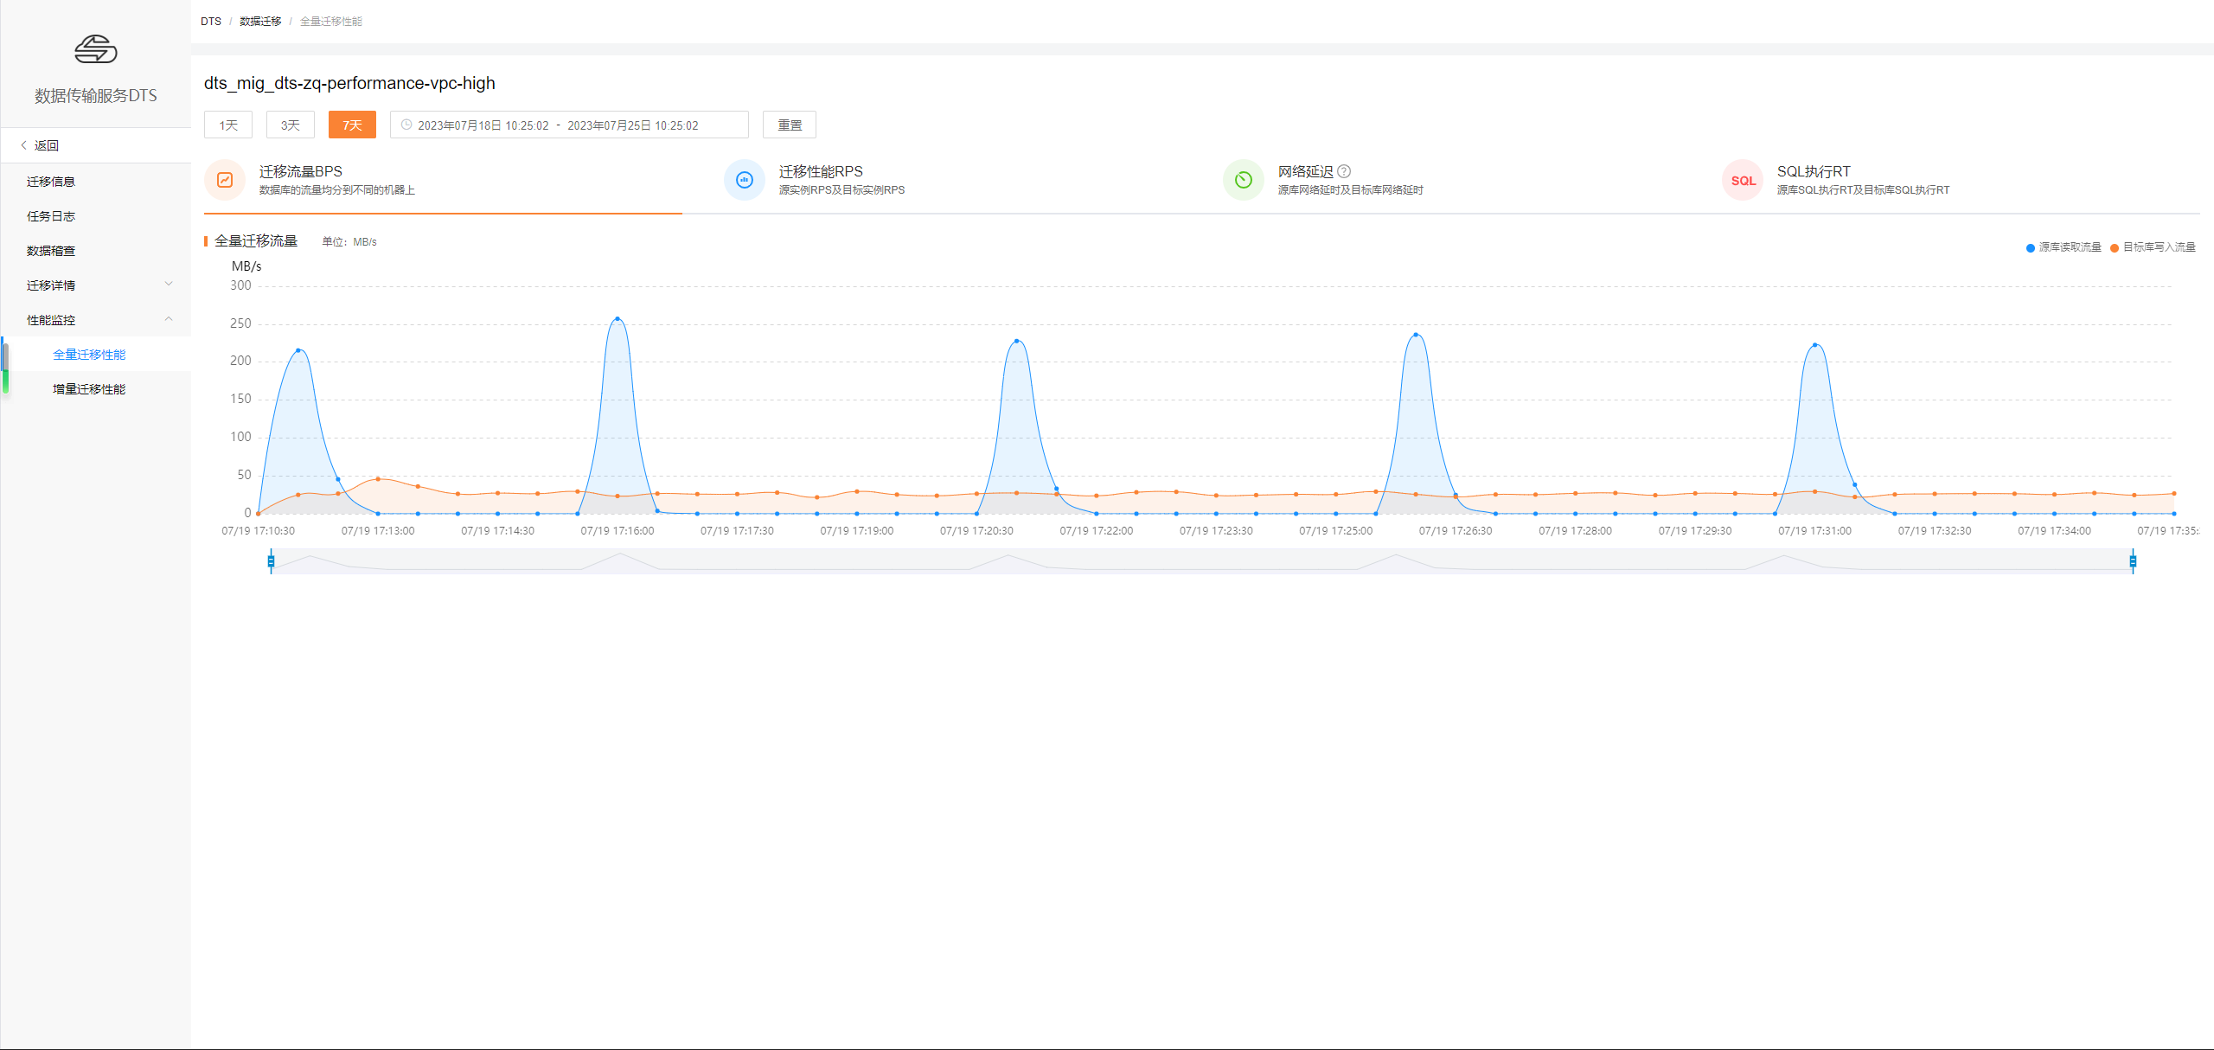Select the 1天 time range option
Image resolution: width=2214 pixels, height=1050 pixels.
tap(228, 125)
